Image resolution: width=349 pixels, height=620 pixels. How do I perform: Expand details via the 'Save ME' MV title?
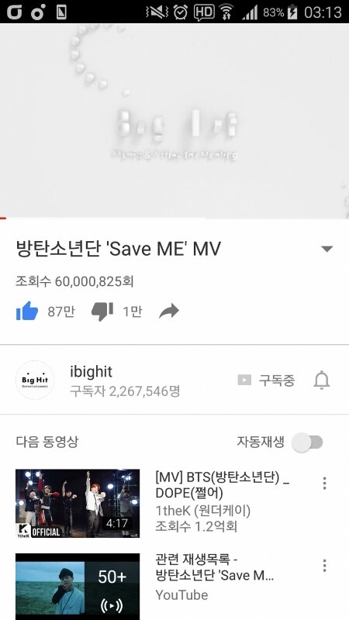click(x=118, y=249)
